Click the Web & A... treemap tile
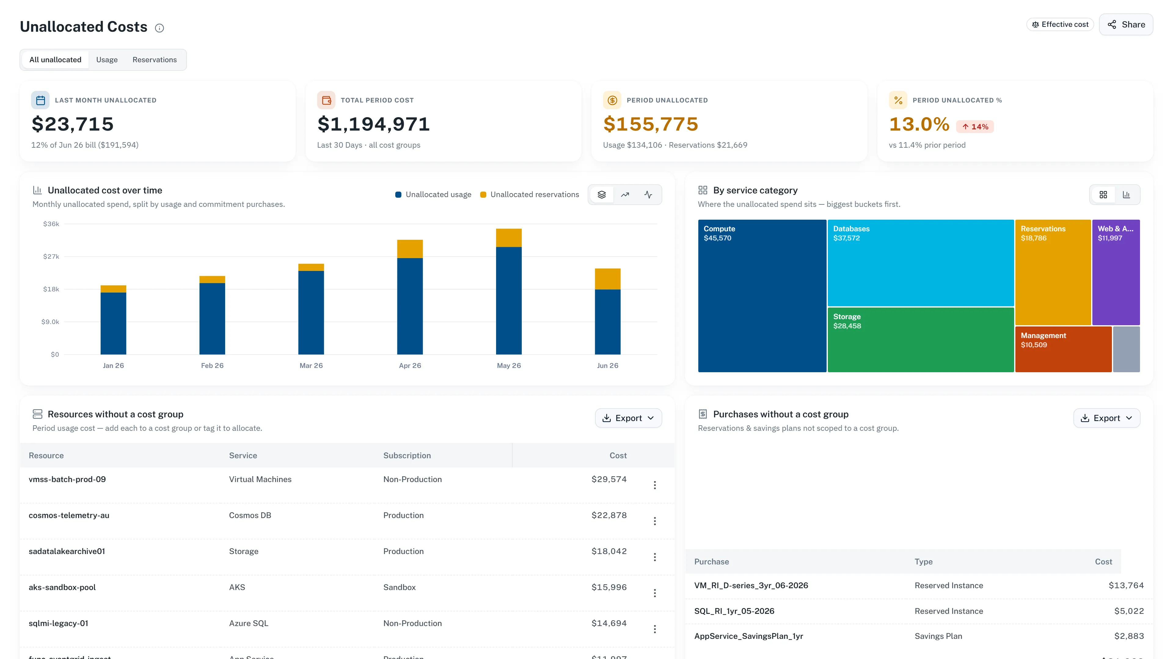1173x659 pixels. coord(1116,272)
